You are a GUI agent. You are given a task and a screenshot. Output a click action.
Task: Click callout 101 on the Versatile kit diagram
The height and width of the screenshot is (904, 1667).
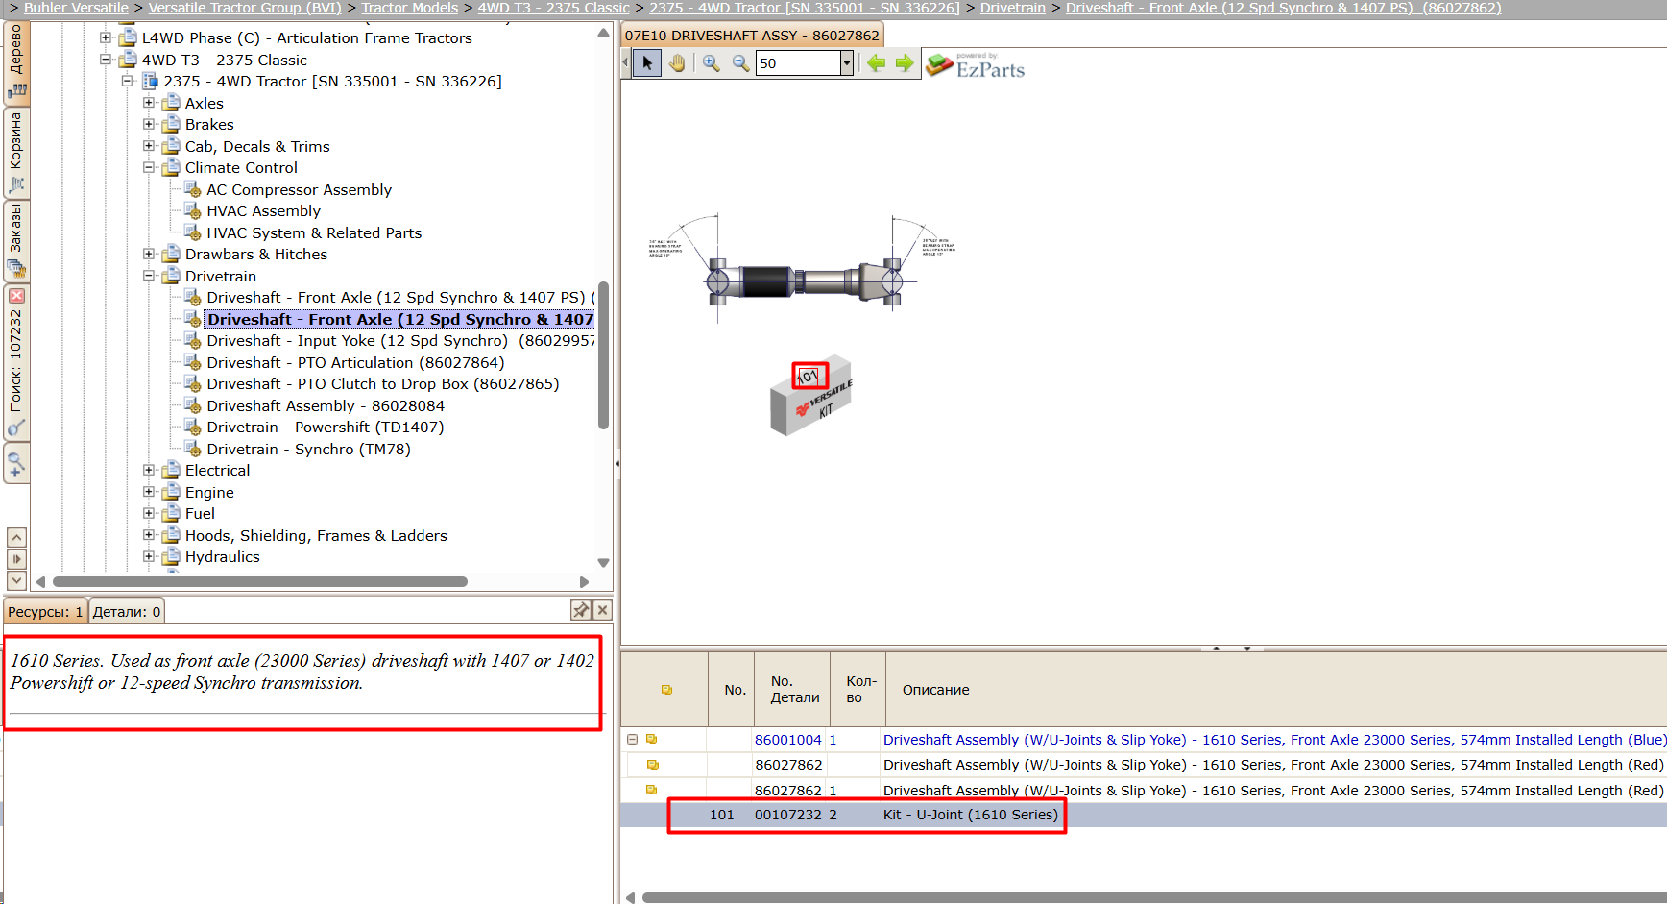coord(809,376)
